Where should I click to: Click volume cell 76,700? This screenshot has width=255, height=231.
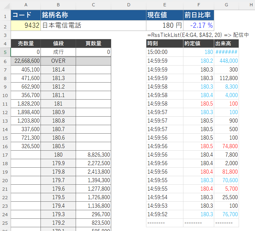[226, 214]
